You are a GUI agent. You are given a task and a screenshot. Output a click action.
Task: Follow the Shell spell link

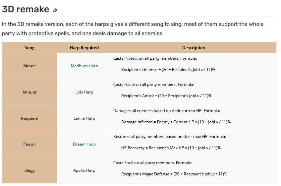pos(129,163)
